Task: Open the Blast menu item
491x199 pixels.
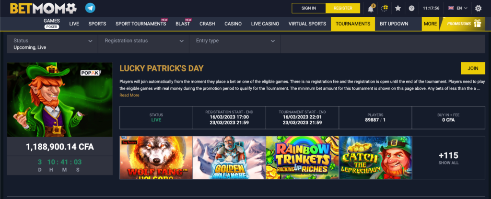Action: [x=183, y=24]
